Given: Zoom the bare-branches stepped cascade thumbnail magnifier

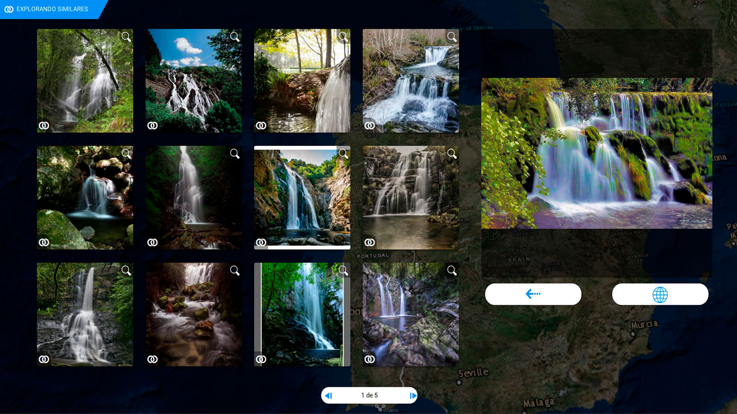Looking at the screenshot, I should tap(452, 37).
